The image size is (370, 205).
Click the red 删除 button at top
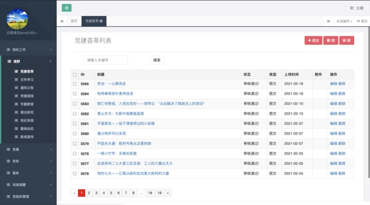331,40
